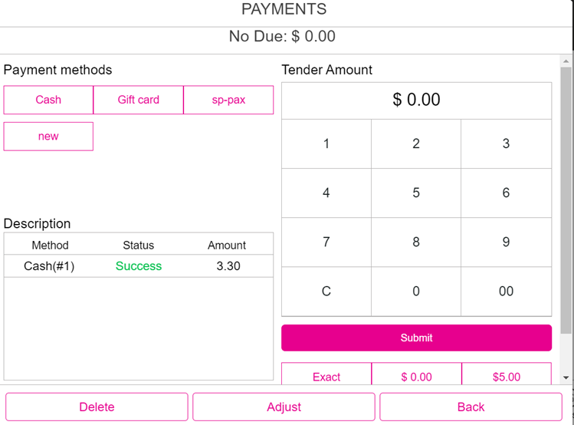The height and width of the screenshot is (425, 574).
Task: Select the $ 0.00 quick amount button
Action: click(416, 376)
